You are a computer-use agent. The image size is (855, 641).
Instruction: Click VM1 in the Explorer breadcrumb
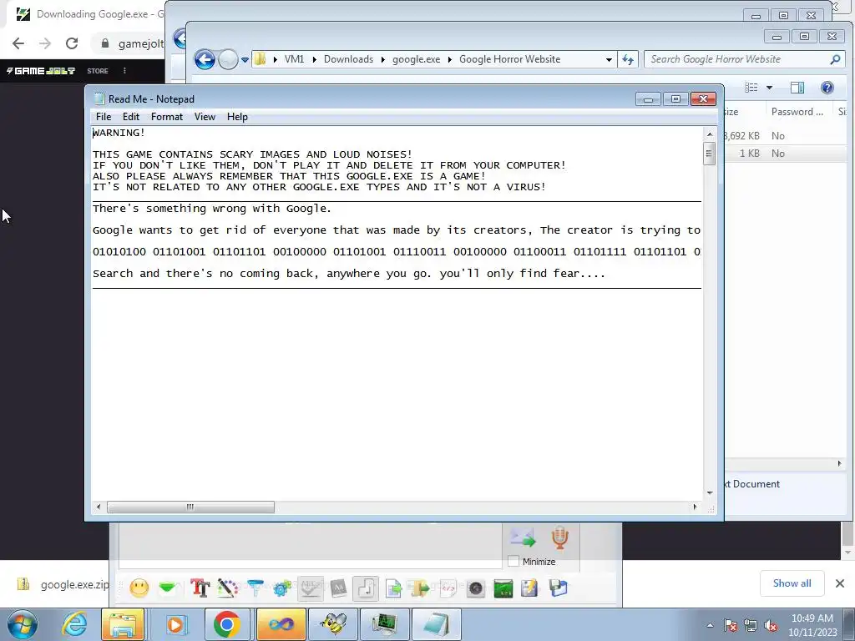pos(294,59)
